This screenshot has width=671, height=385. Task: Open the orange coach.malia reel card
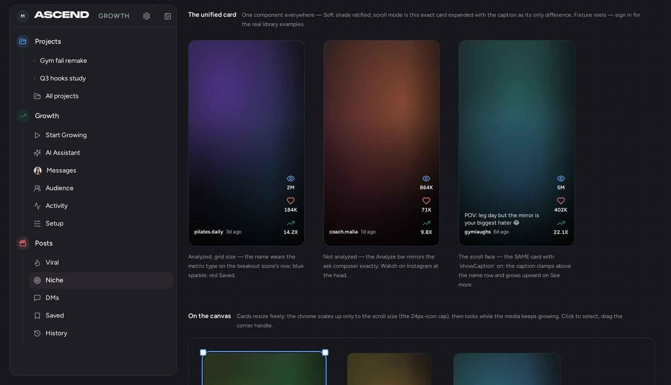381,143
